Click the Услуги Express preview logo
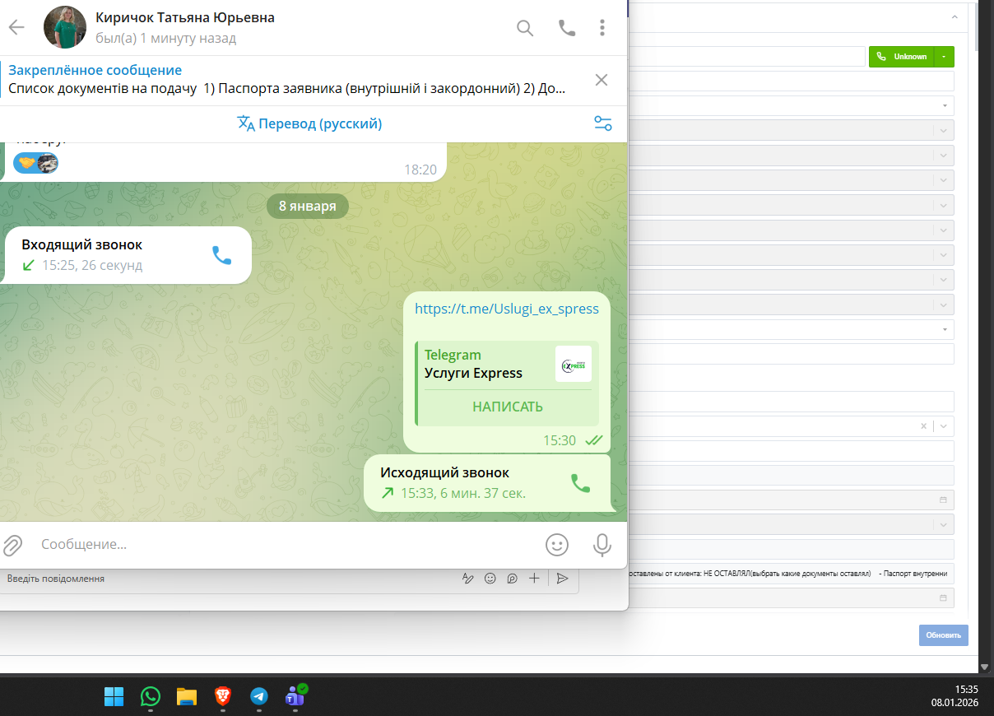Screen dimensions: 994x716 coord(574,364)
